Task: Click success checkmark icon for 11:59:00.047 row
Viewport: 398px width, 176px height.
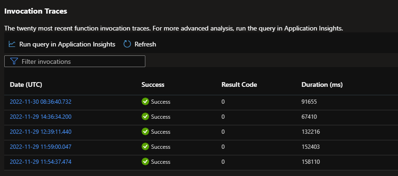Action: (x=145, y=146)
